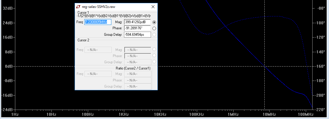Image resolution: width=329 pixels, height=119 pixels.
Task: Click the reg-salas-SSHV2z.raw title text
Action: tap(98, 7)
